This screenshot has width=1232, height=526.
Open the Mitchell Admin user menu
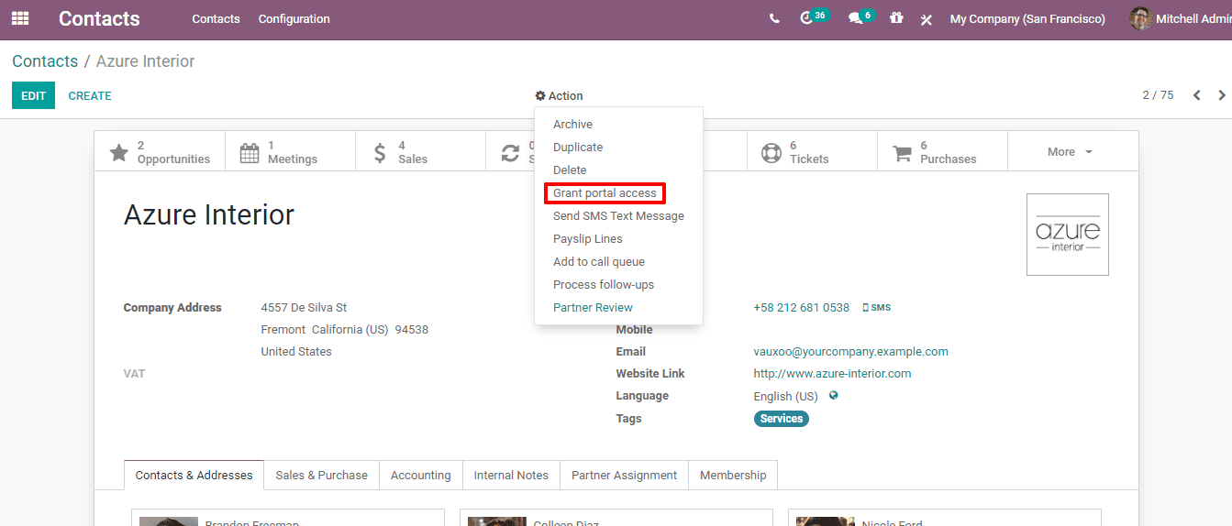(x=1180, y=18)
